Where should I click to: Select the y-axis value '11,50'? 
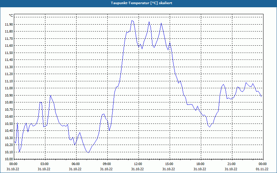click(x=9, y=53)
